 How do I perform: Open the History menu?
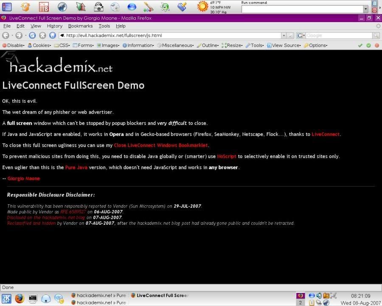coord(54,26)
